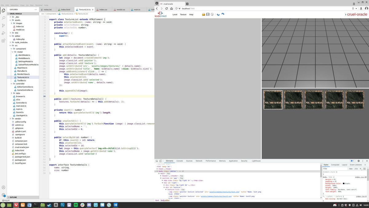Click the open/load folder icon in cruel-oracle toolbar
Screen dimensions: 369x208
pos(203,14)
